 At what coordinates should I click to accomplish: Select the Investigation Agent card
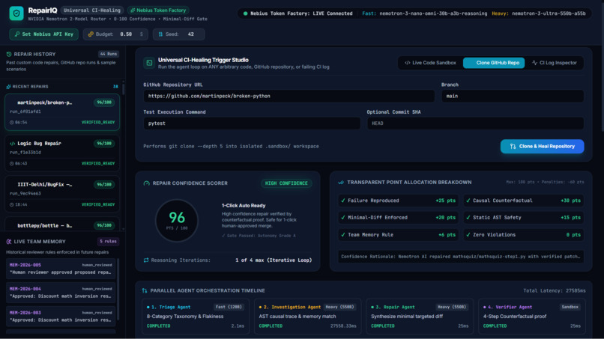point(307,316)
